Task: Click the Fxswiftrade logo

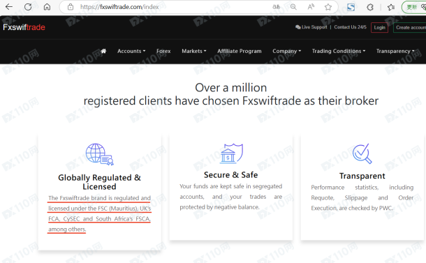Action: tap(24, 27)
